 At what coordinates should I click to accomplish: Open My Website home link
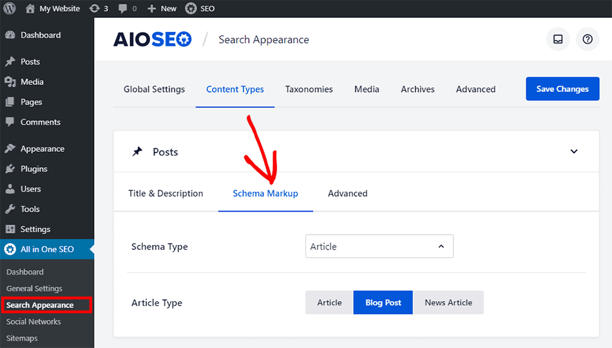pyautogui.click(x=52, y=8)
